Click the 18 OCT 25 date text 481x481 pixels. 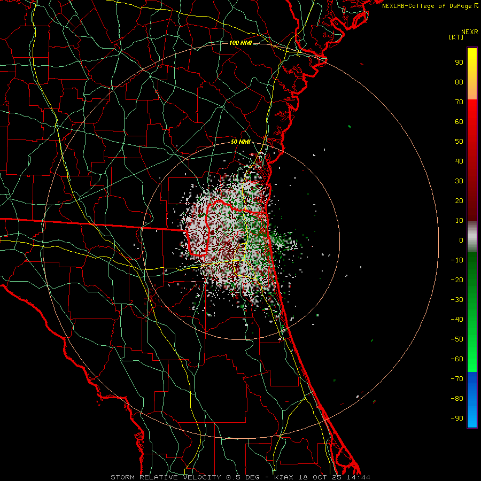[320, 477]
